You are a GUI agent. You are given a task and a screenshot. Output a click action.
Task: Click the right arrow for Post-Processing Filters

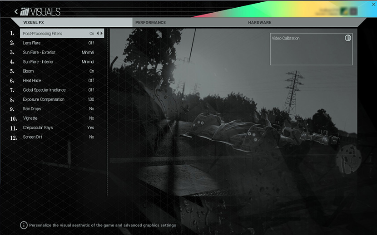pos(102,34)
